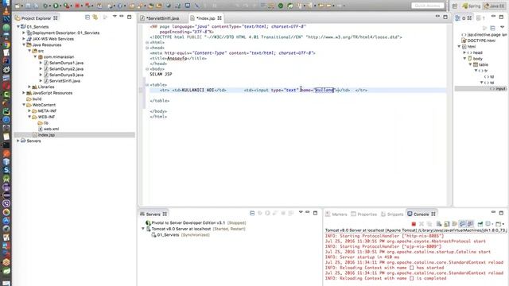Toggle Scroll Lock in Console toolbar
This screenshot has width=509, height=286.
coord(447,224)
